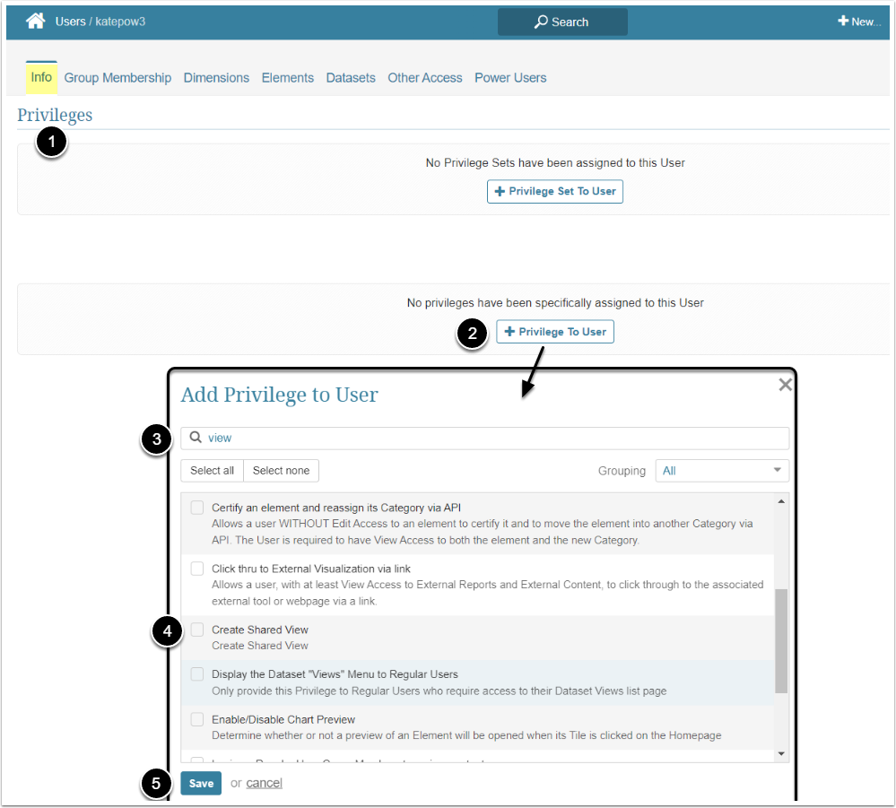Go to the home page icon
Screen dimensions: 896x808
click(x=36, y=22)
